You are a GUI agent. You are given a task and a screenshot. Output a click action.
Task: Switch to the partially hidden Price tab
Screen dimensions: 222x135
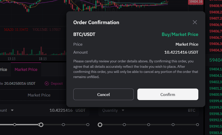coord(3,70)
